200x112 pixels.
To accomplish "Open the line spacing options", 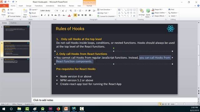I will (x=94, y=11).
